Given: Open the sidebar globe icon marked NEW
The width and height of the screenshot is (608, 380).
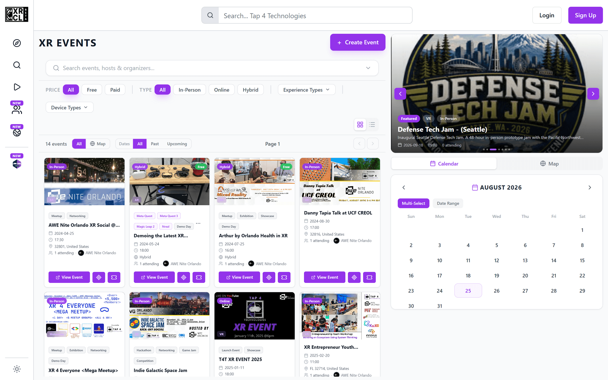Looking at the screenshot, I should [17, 133].
